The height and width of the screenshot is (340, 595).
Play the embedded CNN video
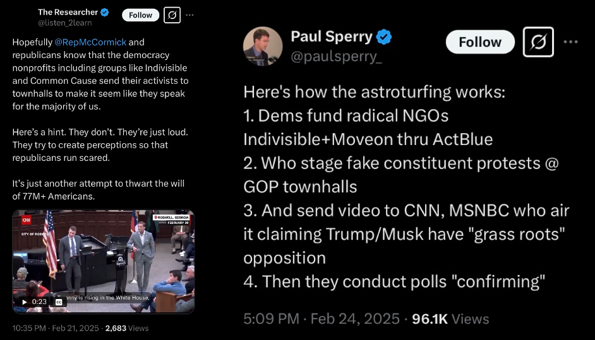(x=25, y=302)
